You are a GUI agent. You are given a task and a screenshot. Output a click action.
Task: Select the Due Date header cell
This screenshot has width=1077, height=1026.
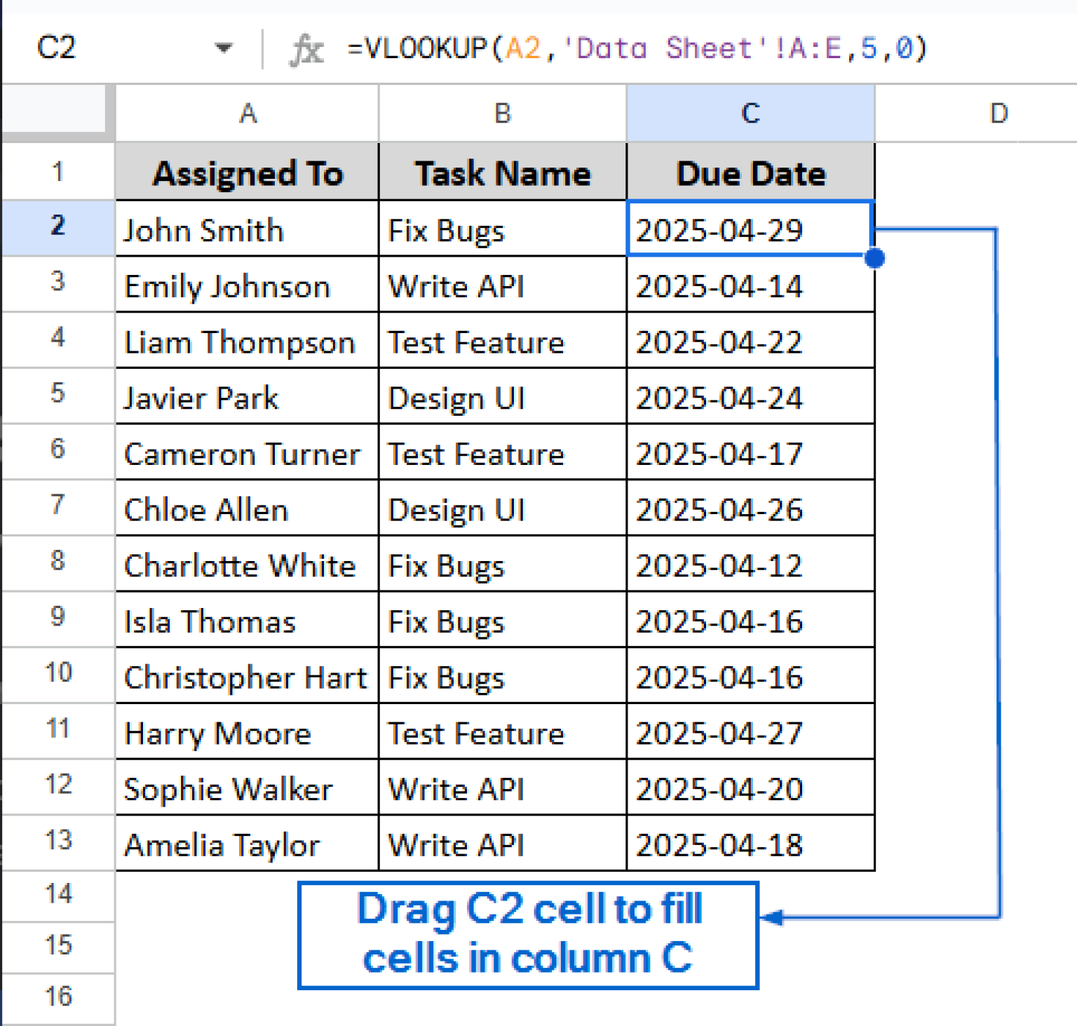pos(750,172)
